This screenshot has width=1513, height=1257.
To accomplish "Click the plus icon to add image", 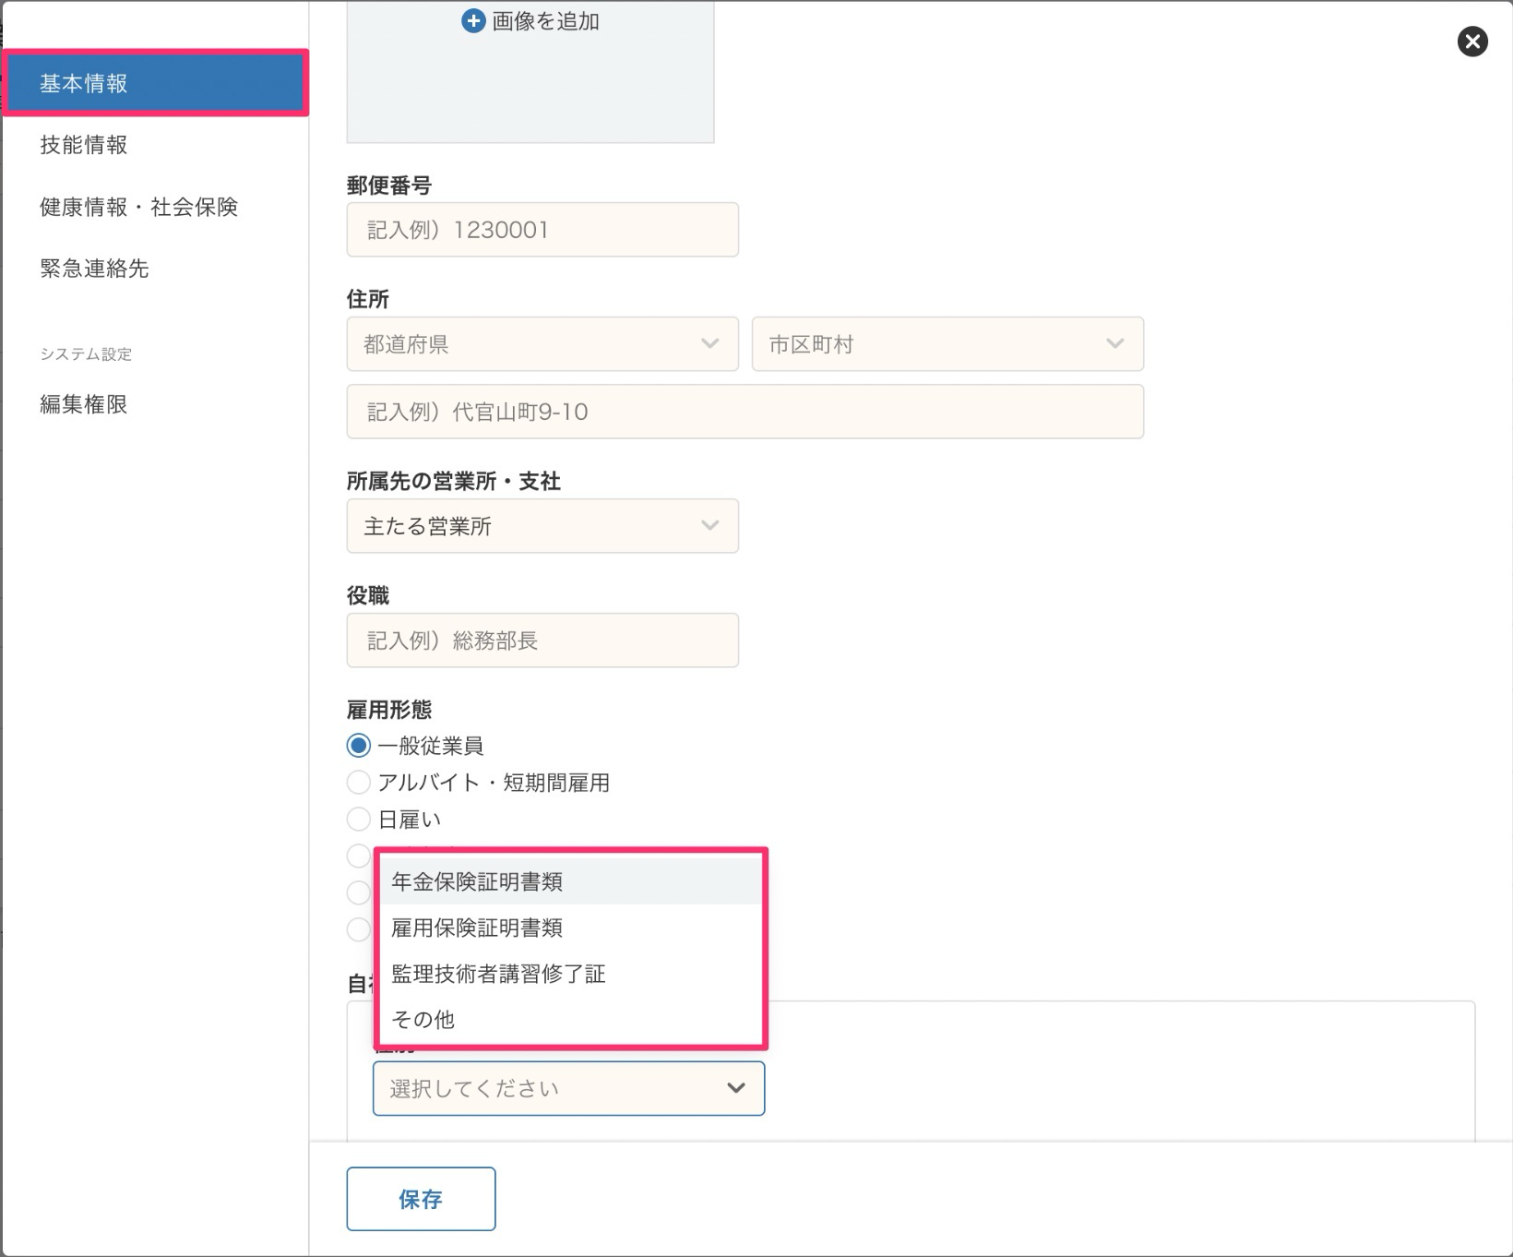I will pyautogui.click(x=473, y=21).
